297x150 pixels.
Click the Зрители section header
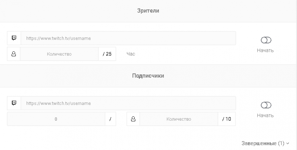coord(148,11)
